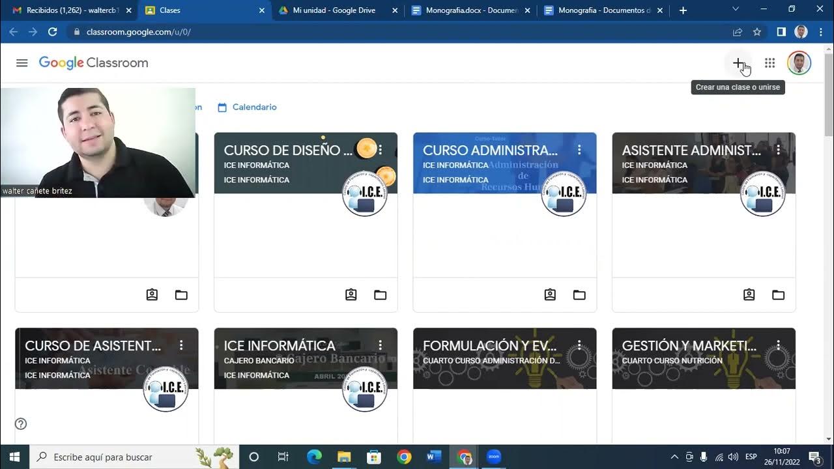Switch to Monografia - Documentos browser tab
The width and height of the screenshot is (834, 469).
coord(603,10)
